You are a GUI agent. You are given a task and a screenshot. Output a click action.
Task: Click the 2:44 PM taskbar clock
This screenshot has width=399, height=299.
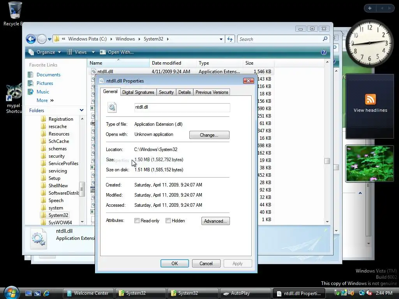pyautogui.click(x=384, y=293)
